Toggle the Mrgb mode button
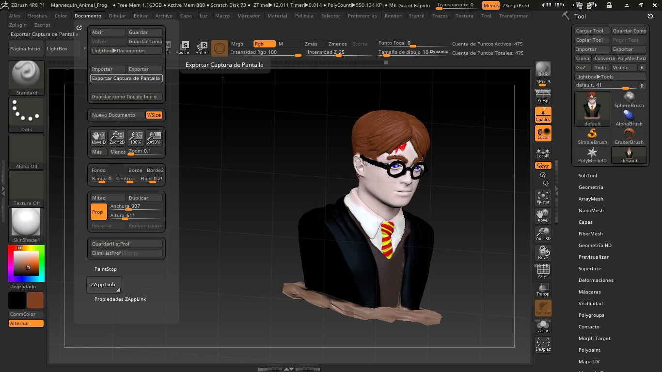The height and width of the screenshot is (372, 662). [x=241, y=44]
